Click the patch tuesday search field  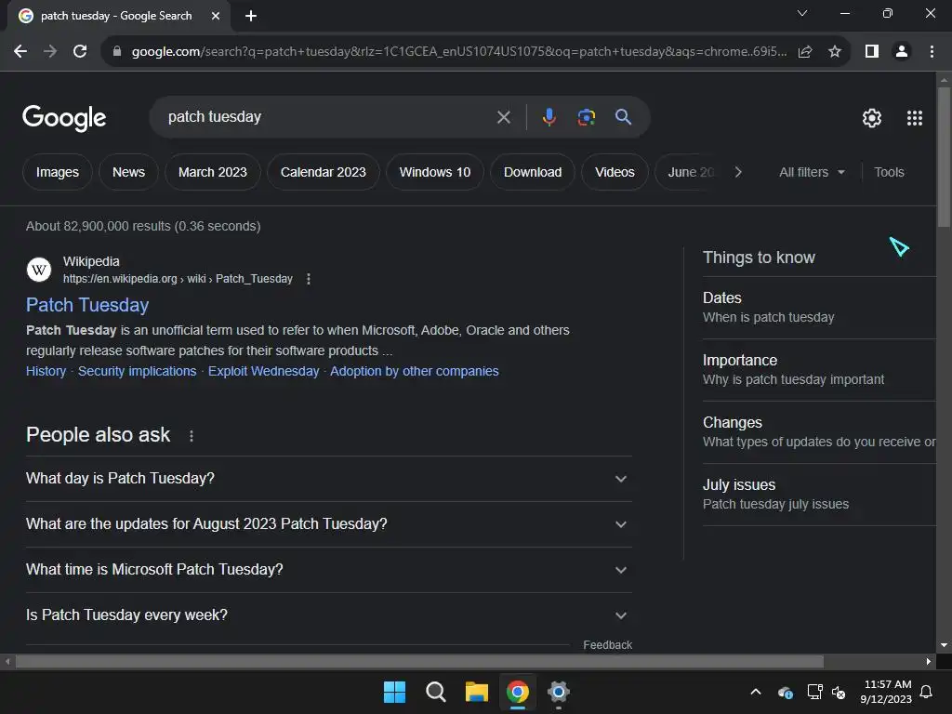click(x=328, y=116)
